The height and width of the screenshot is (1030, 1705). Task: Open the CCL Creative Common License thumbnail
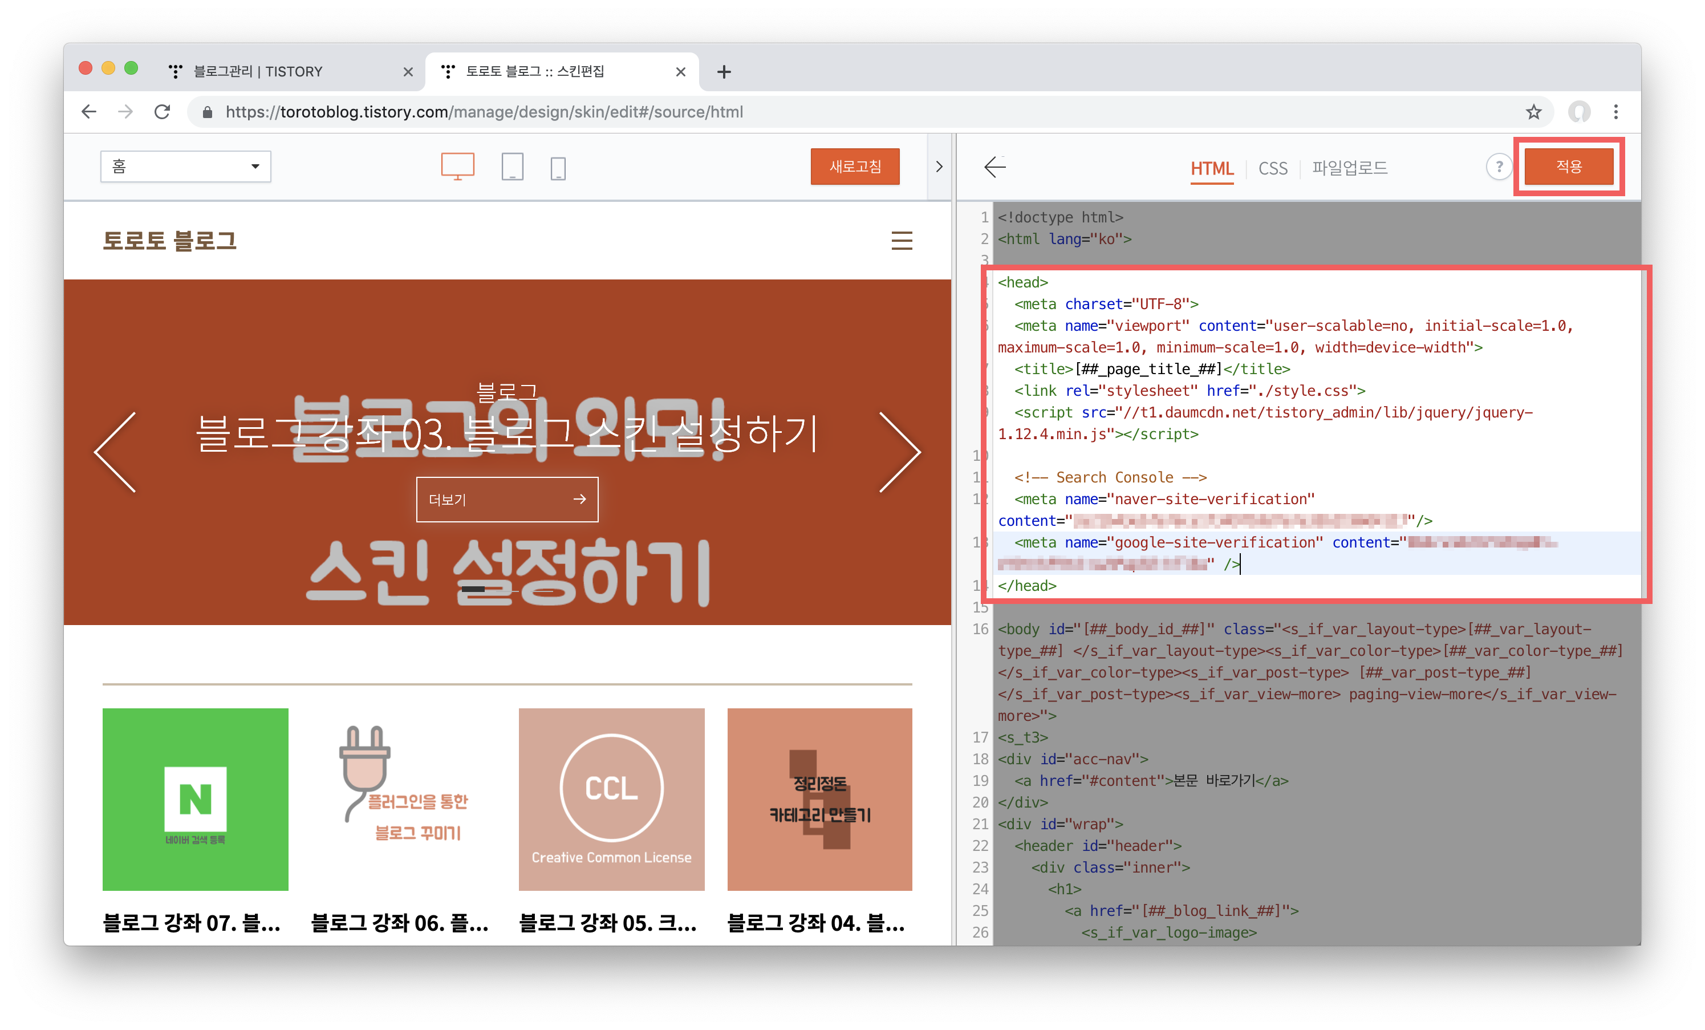pos(611,799)
